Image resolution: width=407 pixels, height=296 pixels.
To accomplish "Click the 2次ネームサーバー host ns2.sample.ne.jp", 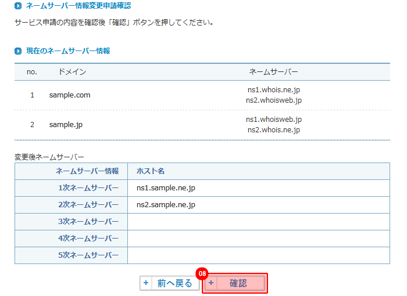I will tap(166, 205).
